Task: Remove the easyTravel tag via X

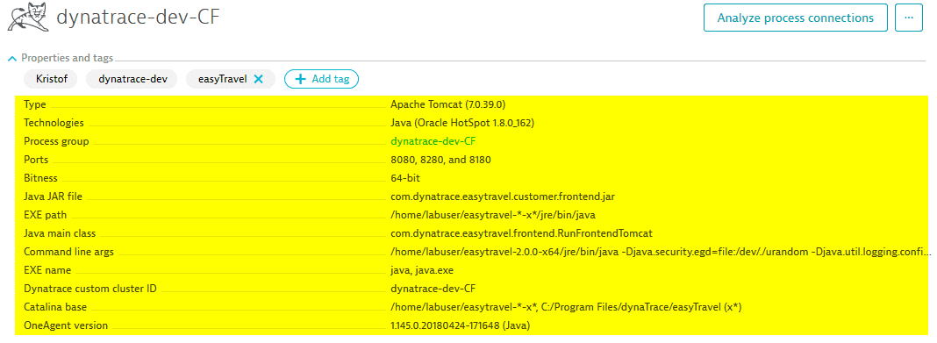Action: [x=258, y=79]
